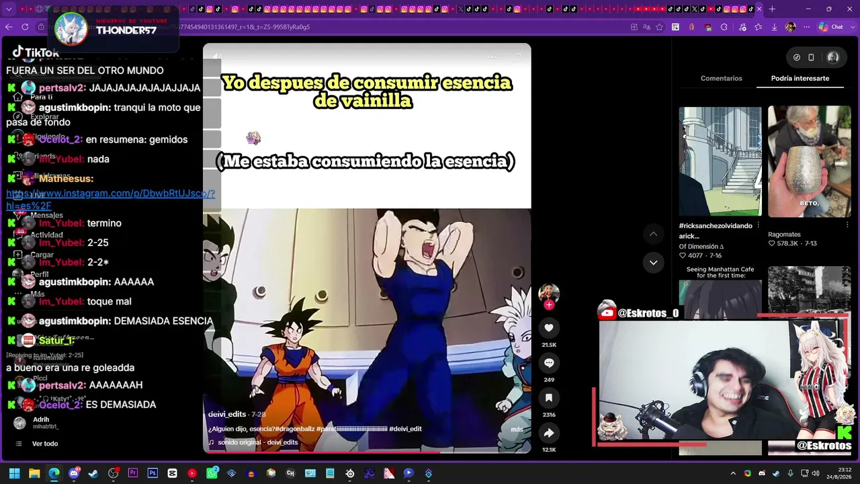860x484 pixels.
Task: Open the video three-dot options menu
Action: click(x=492, y=57)
